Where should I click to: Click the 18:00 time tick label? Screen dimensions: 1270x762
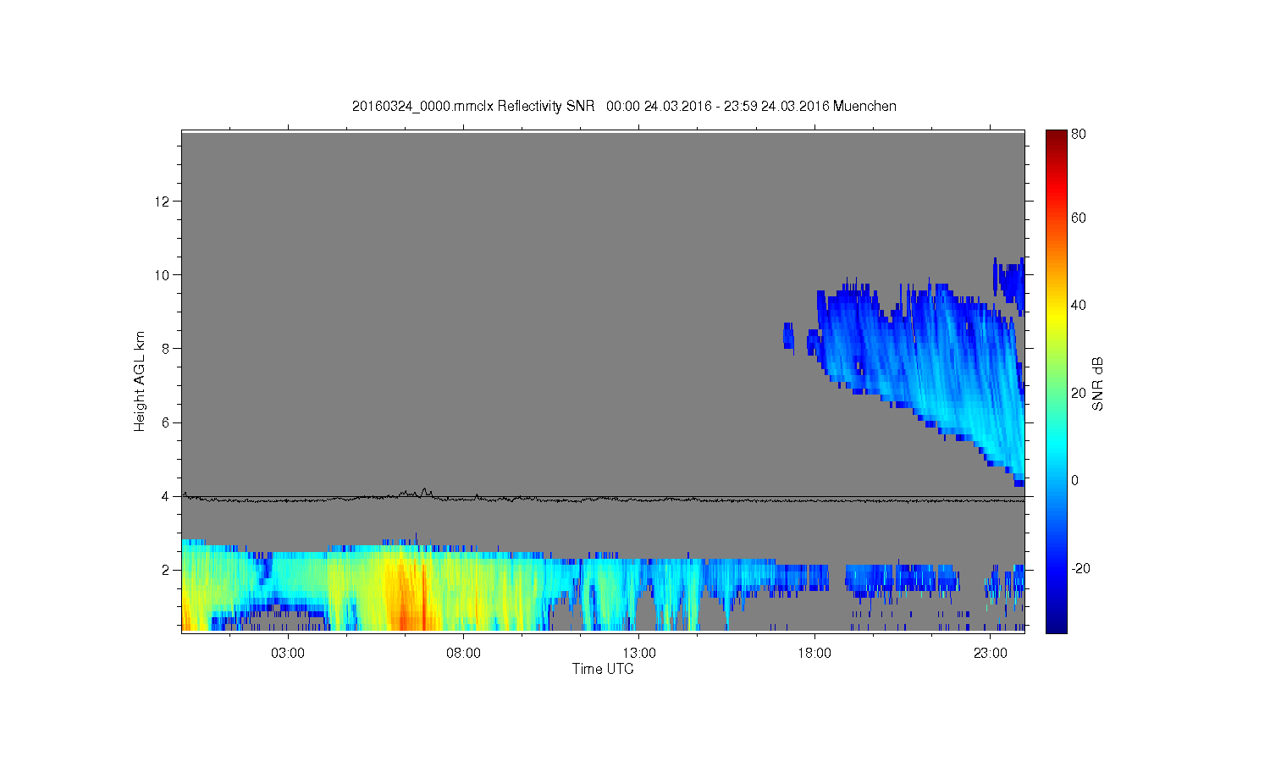click(814, 654)
